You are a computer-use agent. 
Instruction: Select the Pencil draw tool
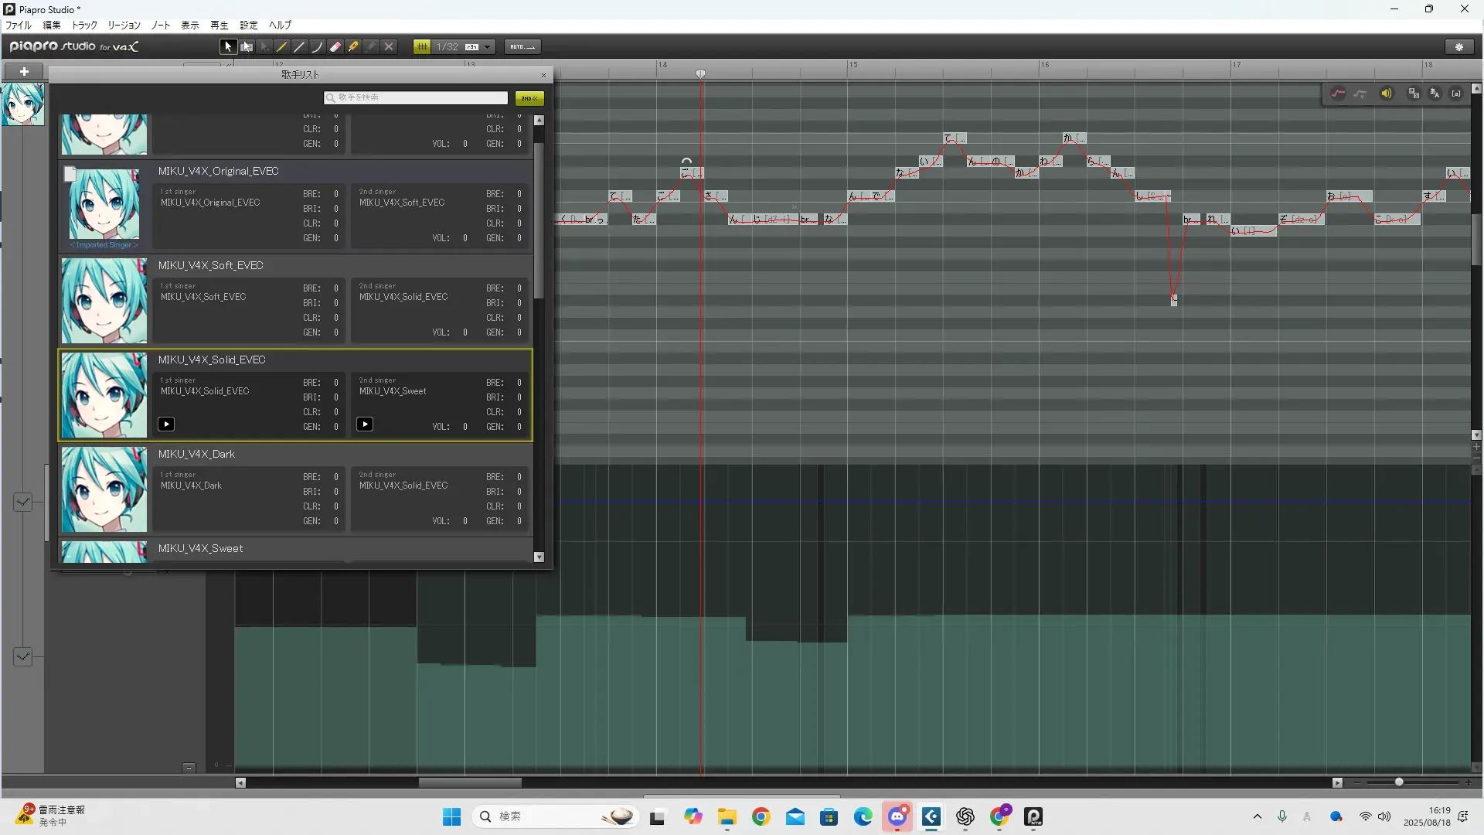coord(282,47)
